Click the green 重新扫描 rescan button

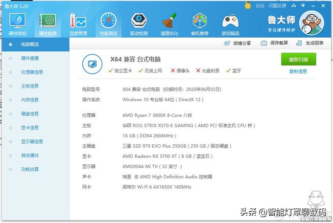(x=298, y=59)
